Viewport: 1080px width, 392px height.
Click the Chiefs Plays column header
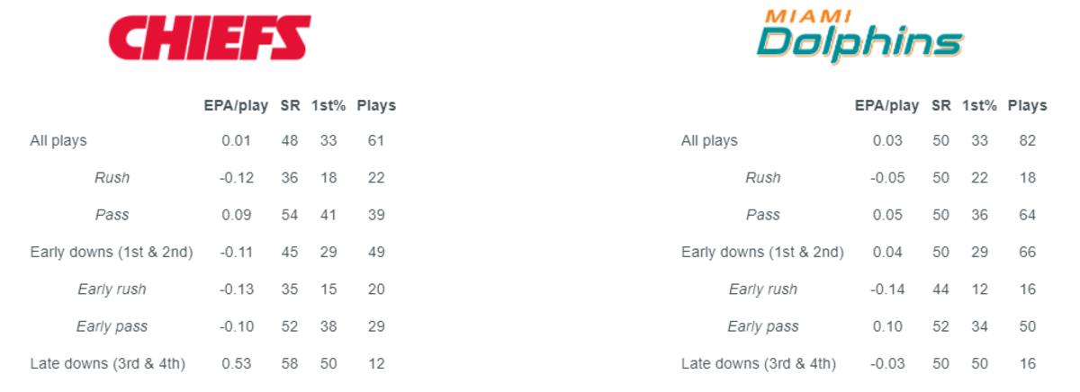click(x=376, y=105)
